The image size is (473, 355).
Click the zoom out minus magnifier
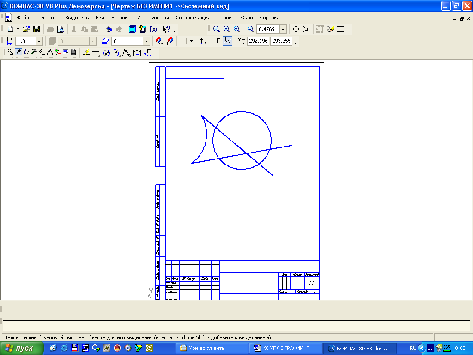coord(237,29)
